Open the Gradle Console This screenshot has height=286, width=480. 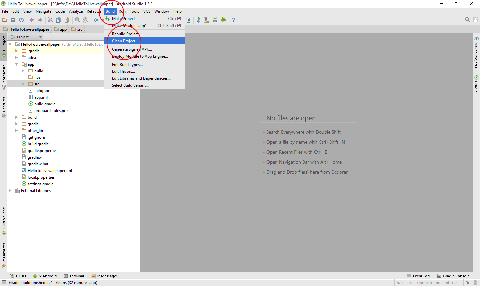pyautogui.click(x=453, y=276)
